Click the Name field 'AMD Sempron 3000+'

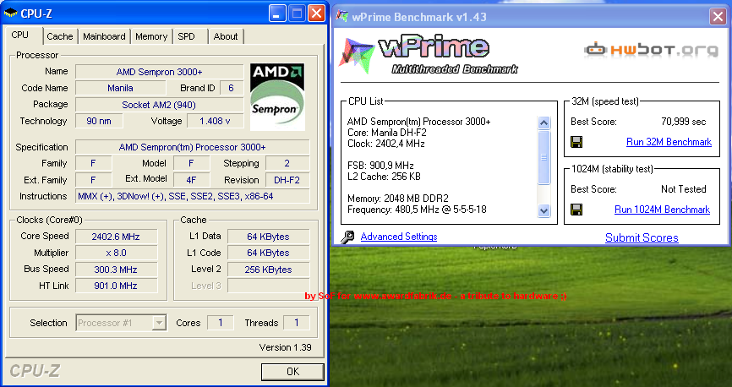coord(159,72)
